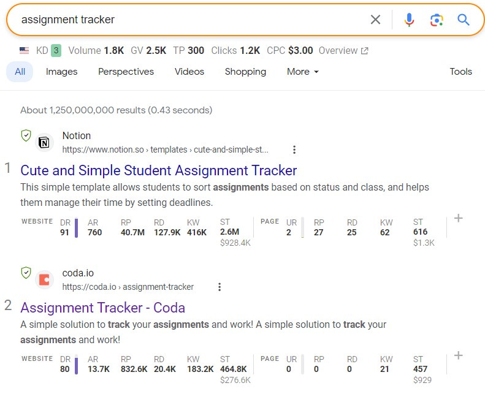Expand Coda metrics with the plus icon

(x=459, y=355)
